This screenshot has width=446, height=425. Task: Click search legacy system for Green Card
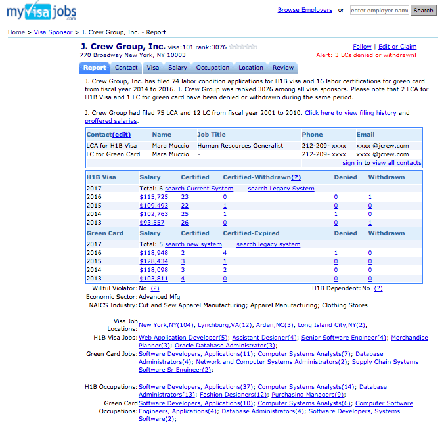(x=268, y=244)
